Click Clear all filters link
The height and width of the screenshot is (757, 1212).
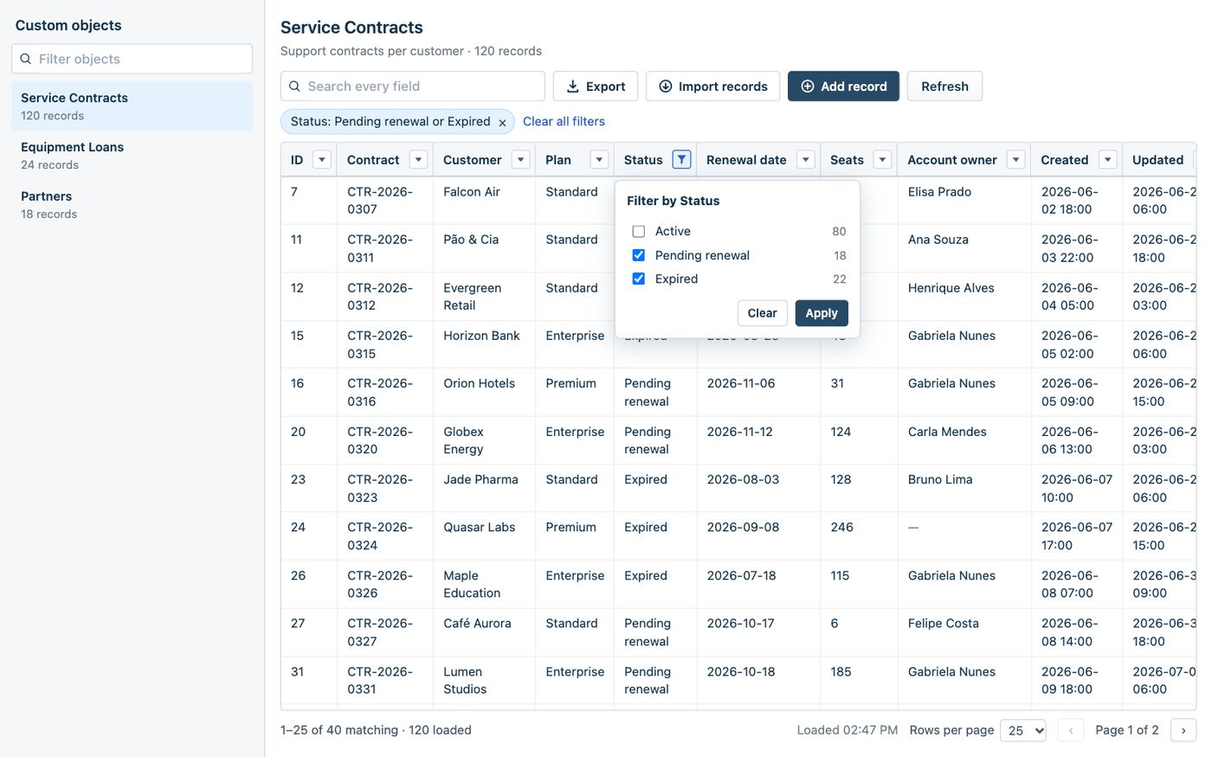click(564, 121)
